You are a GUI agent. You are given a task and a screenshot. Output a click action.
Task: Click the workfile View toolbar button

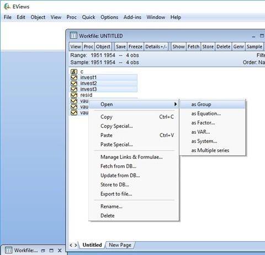(x=76, y=46)
